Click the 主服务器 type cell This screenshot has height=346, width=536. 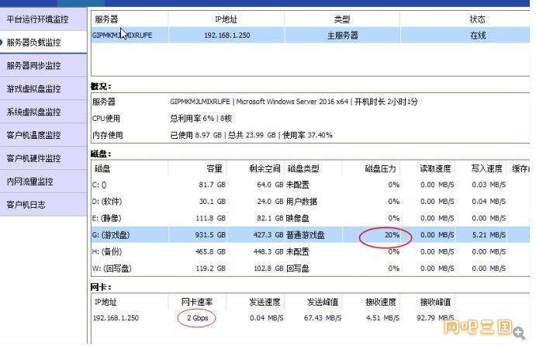coord(343,35)
